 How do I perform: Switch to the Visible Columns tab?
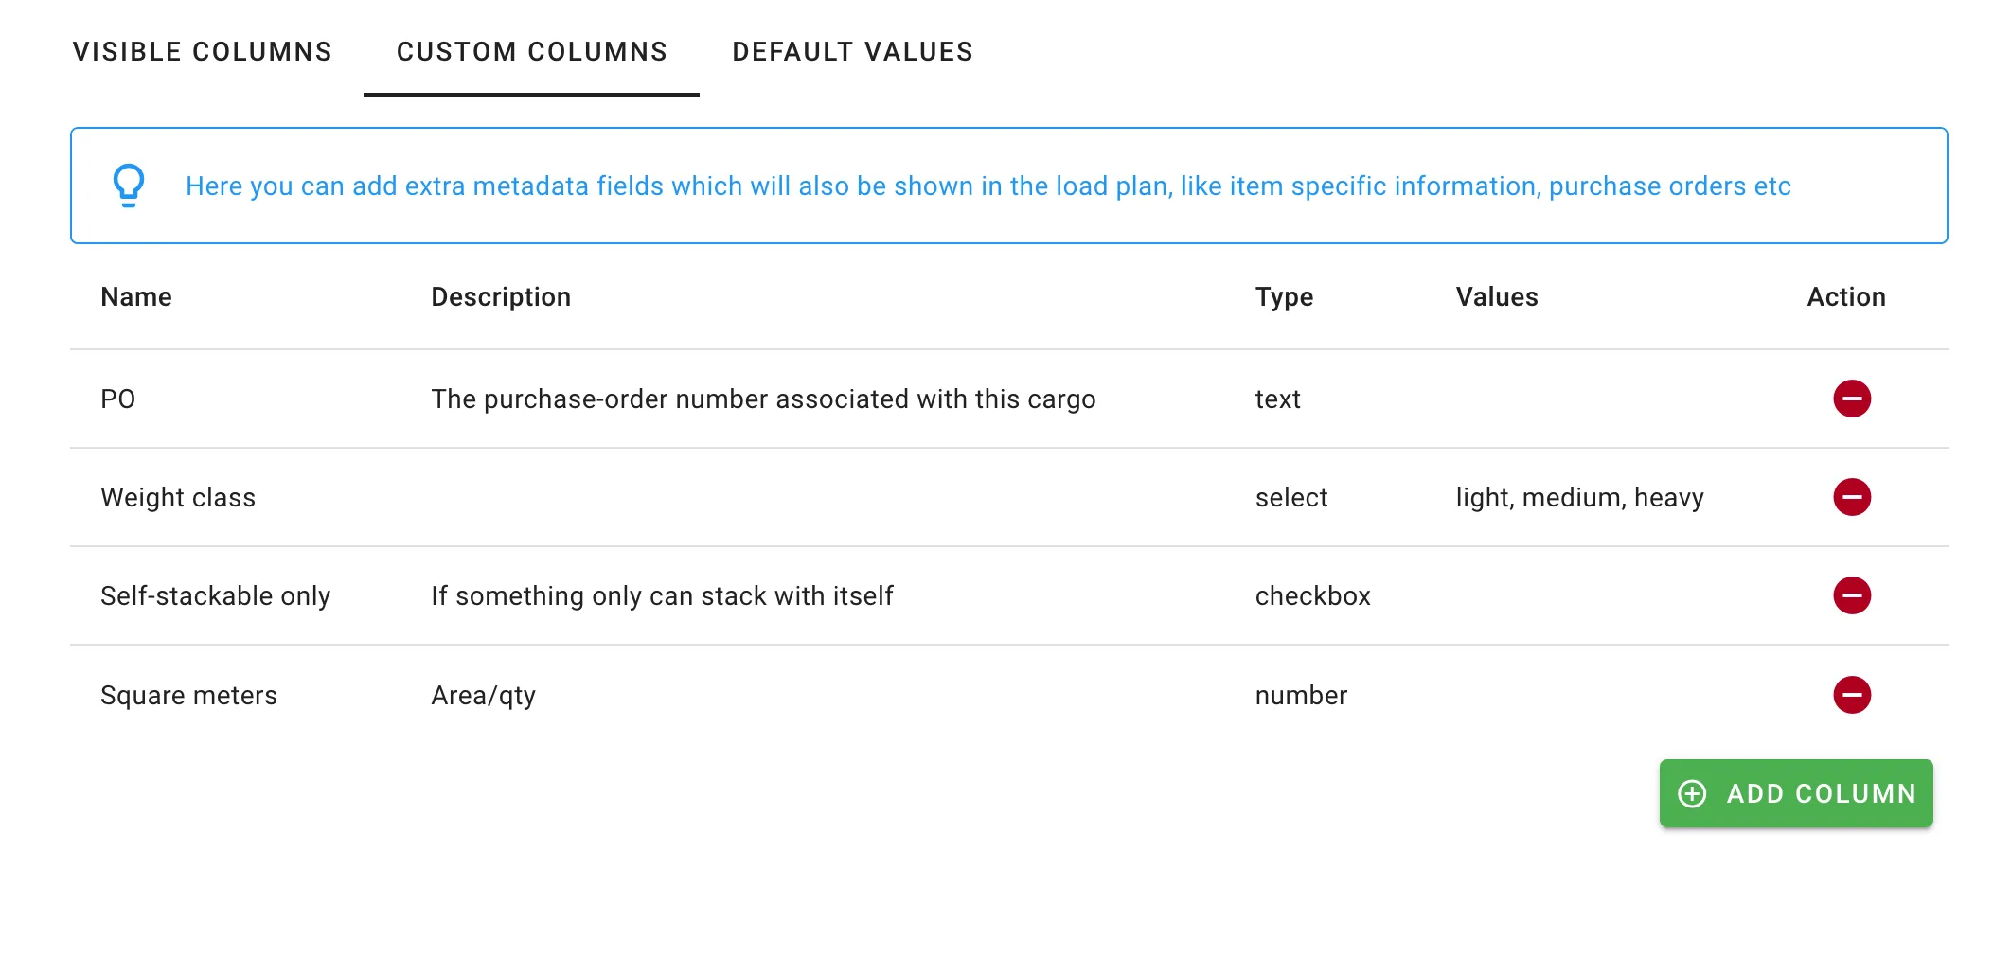(x=203, y=52)
